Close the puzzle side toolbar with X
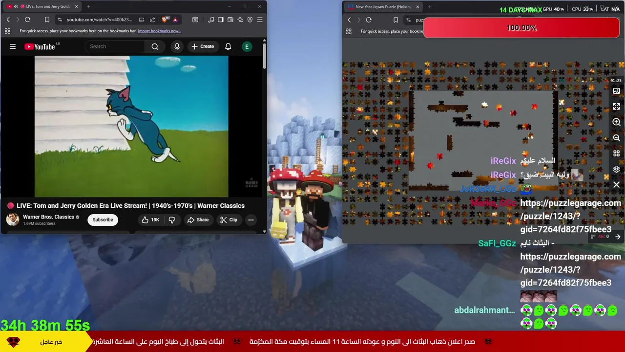This screenshot has height=352, width=625. (x=616, y=185)
